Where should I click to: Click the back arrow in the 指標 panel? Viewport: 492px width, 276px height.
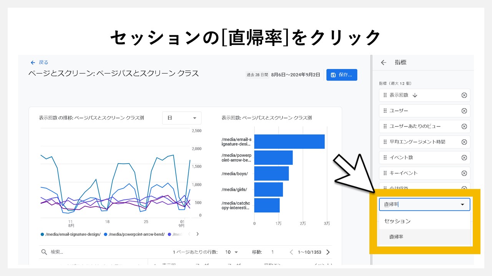click(383, 62)
